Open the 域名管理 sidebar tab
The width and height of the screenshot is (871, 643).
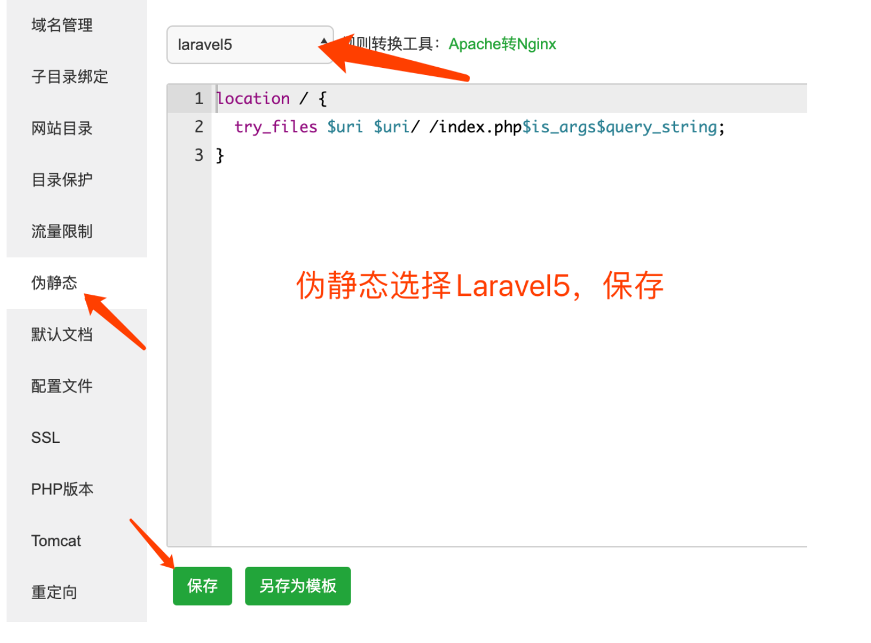click(62, 25)
